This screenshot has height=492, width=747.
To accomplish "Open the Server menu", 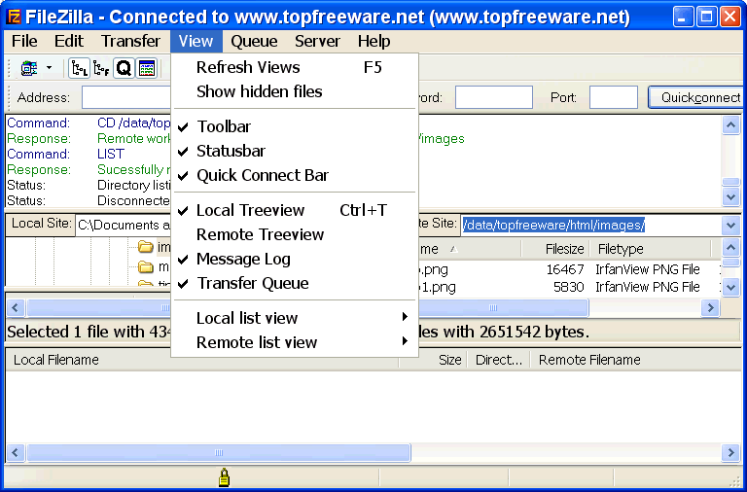I will (x=317, y=41).
